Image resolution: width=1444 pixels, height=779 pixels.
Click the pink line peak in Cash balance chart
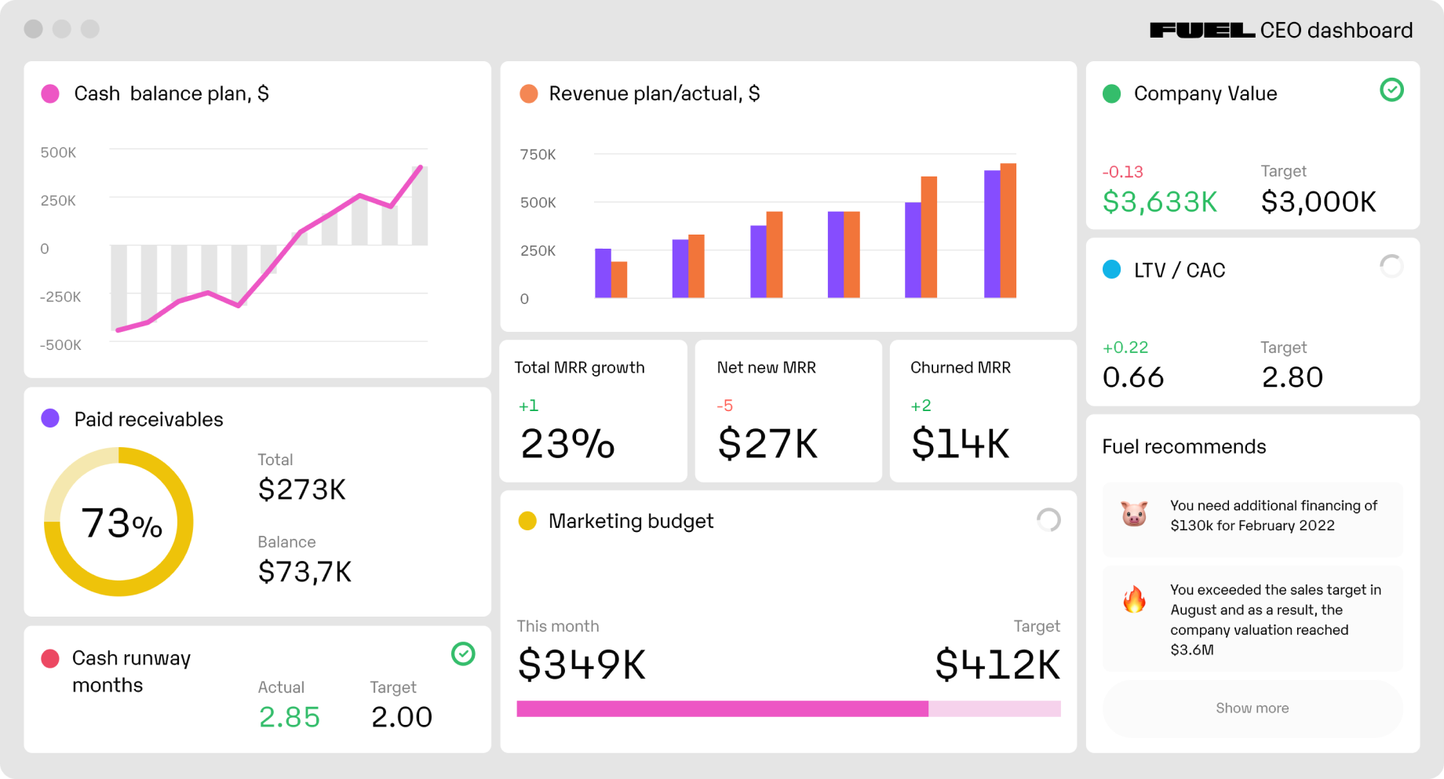(x=421, y=167)
